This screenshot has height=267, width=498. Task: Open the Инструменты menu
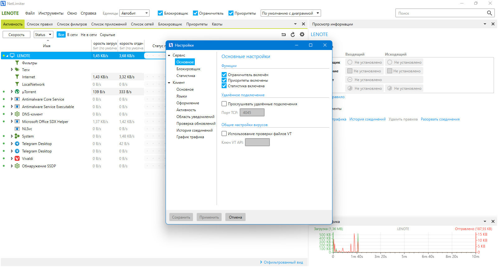point(51,13)
